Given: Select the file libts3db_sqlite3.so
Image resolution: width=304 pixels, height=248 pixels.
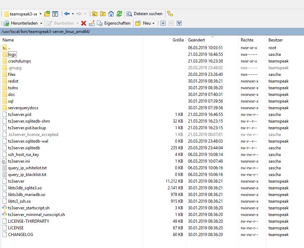Looking at the screenshot, I should pos(25,188).
